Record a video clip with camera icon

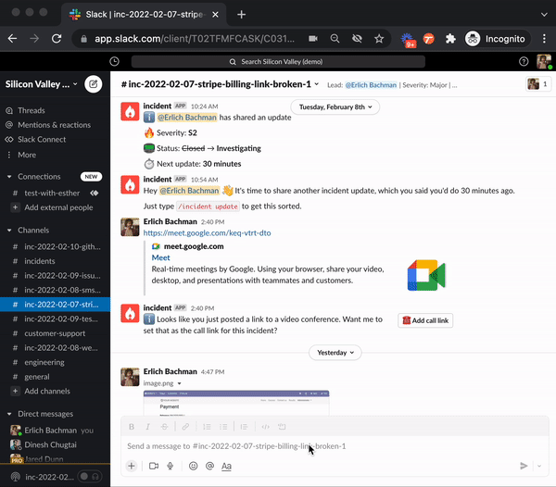[154, 466]
